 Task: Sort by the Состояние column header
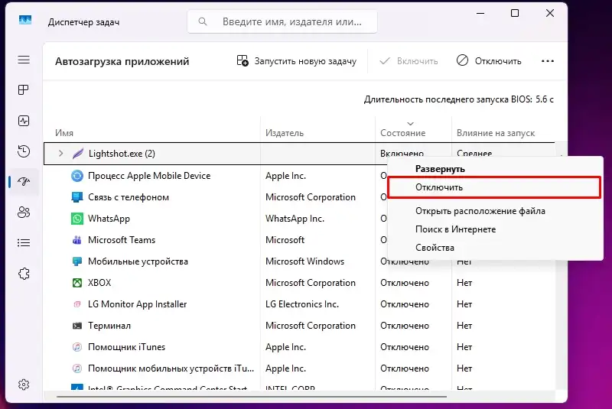403,133
